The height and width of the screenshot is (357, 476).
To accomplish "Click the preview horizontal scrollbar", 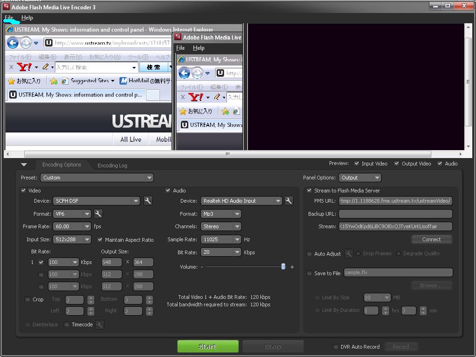I will pyautogui.click(x=228, y=154).
